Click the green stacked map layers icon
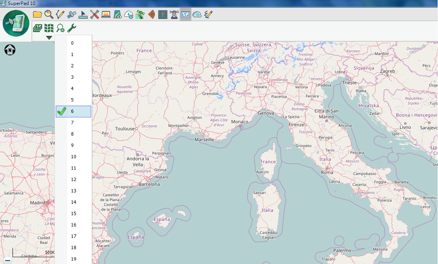This screenshot has width=438, height=264. 38,28
